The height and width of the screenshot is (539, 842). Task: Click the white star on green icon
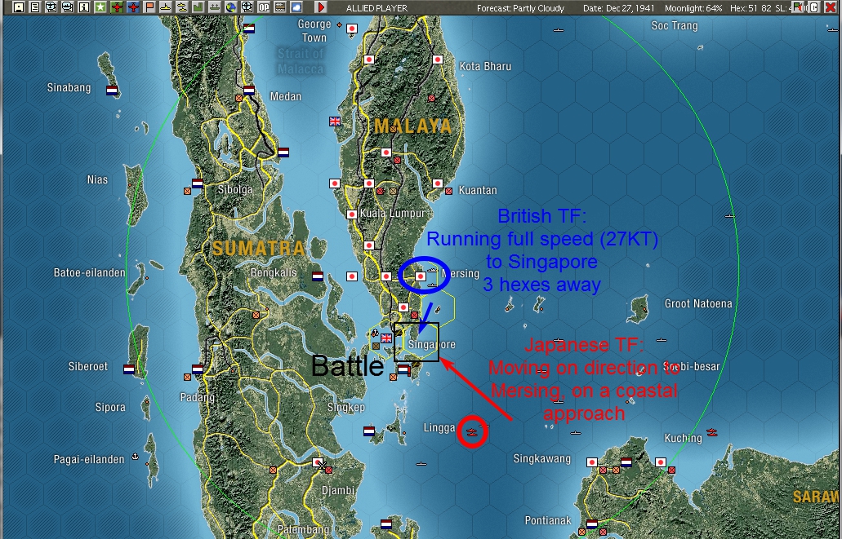click(x=100, y=7)
